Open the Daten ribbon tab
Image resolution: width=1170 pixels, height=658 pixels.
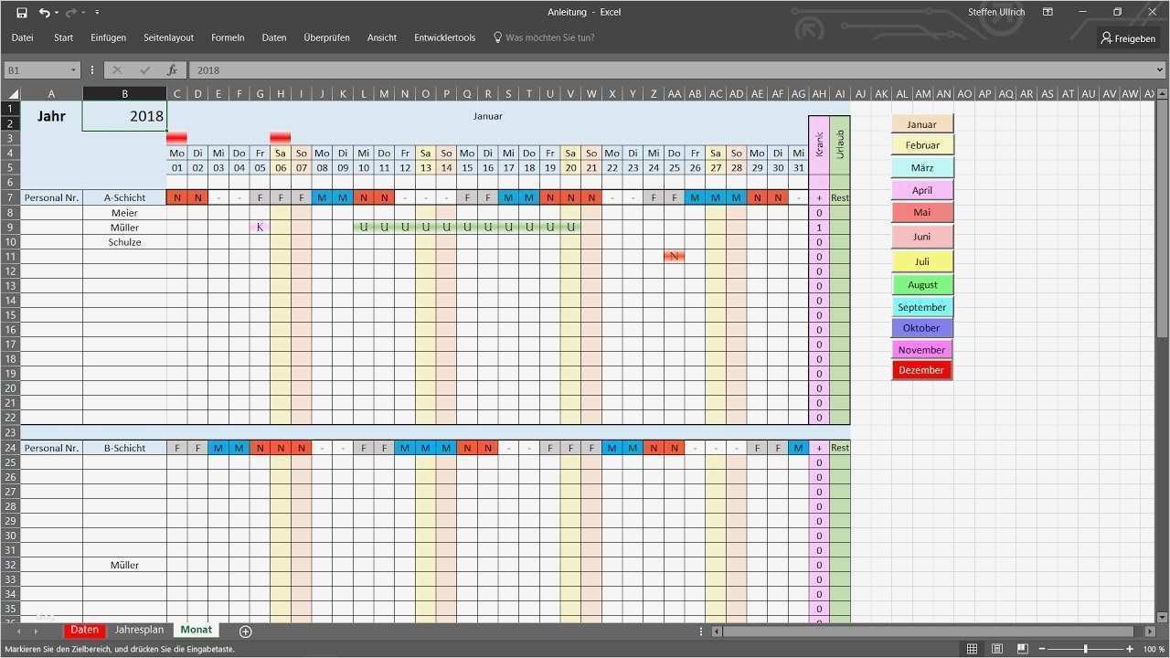click(x=274, y=38)
